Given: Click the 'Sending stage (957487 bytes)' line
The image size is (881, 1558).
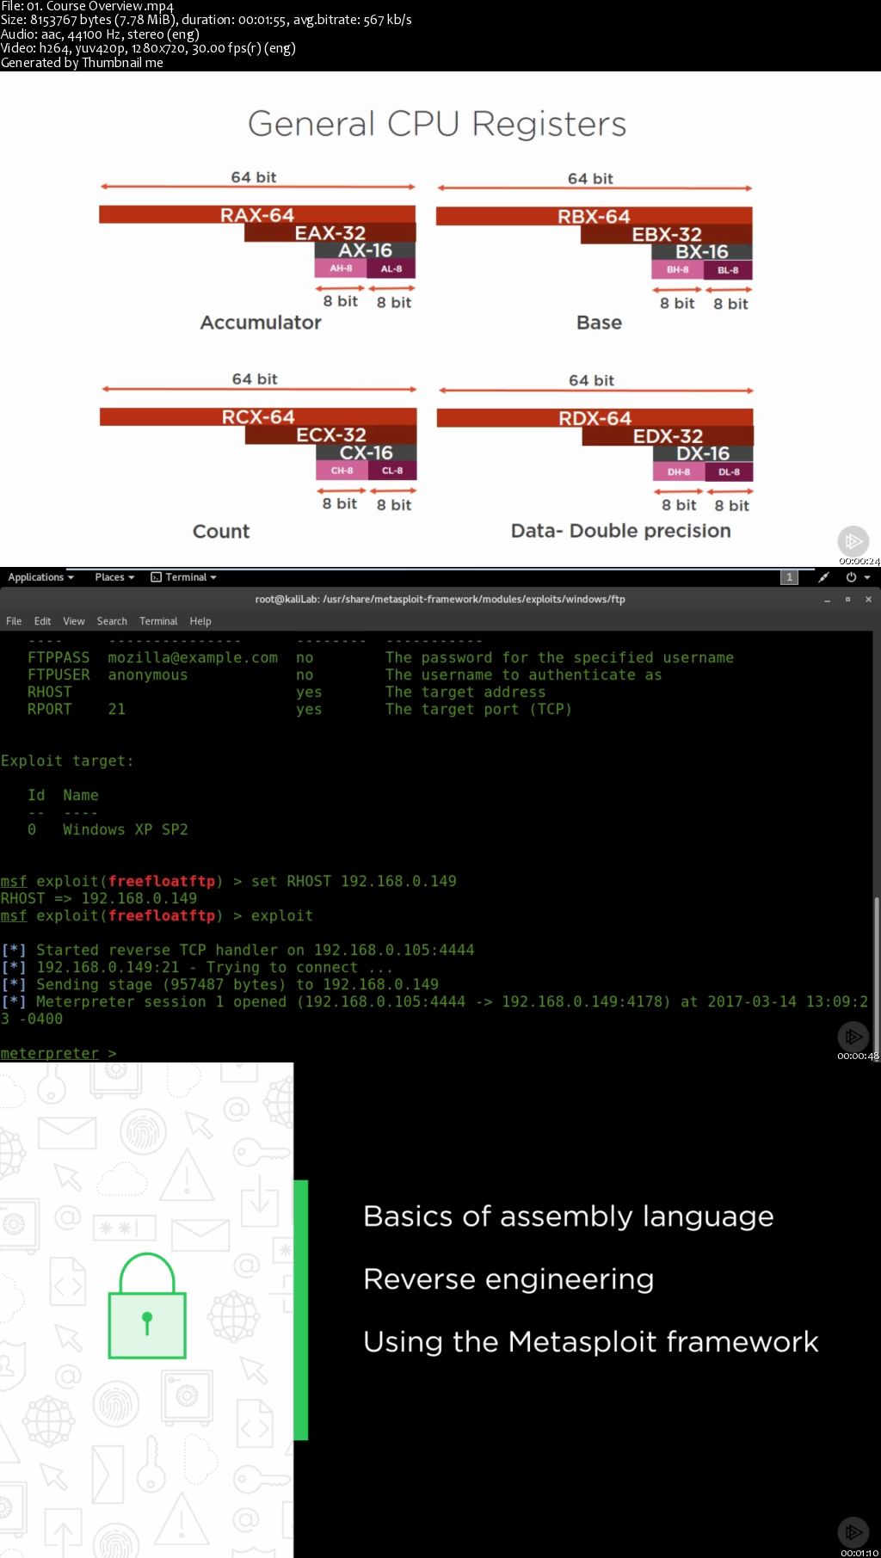Looking at the screenshot, I should (x=219, y=984).
